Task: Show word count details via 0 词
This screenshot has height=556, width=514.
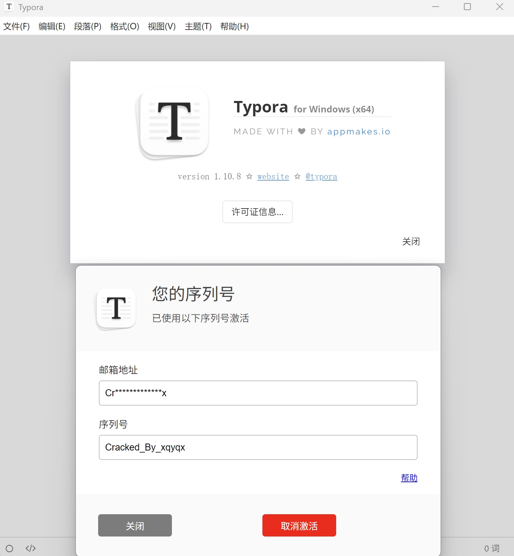Action: click(491, 549)
